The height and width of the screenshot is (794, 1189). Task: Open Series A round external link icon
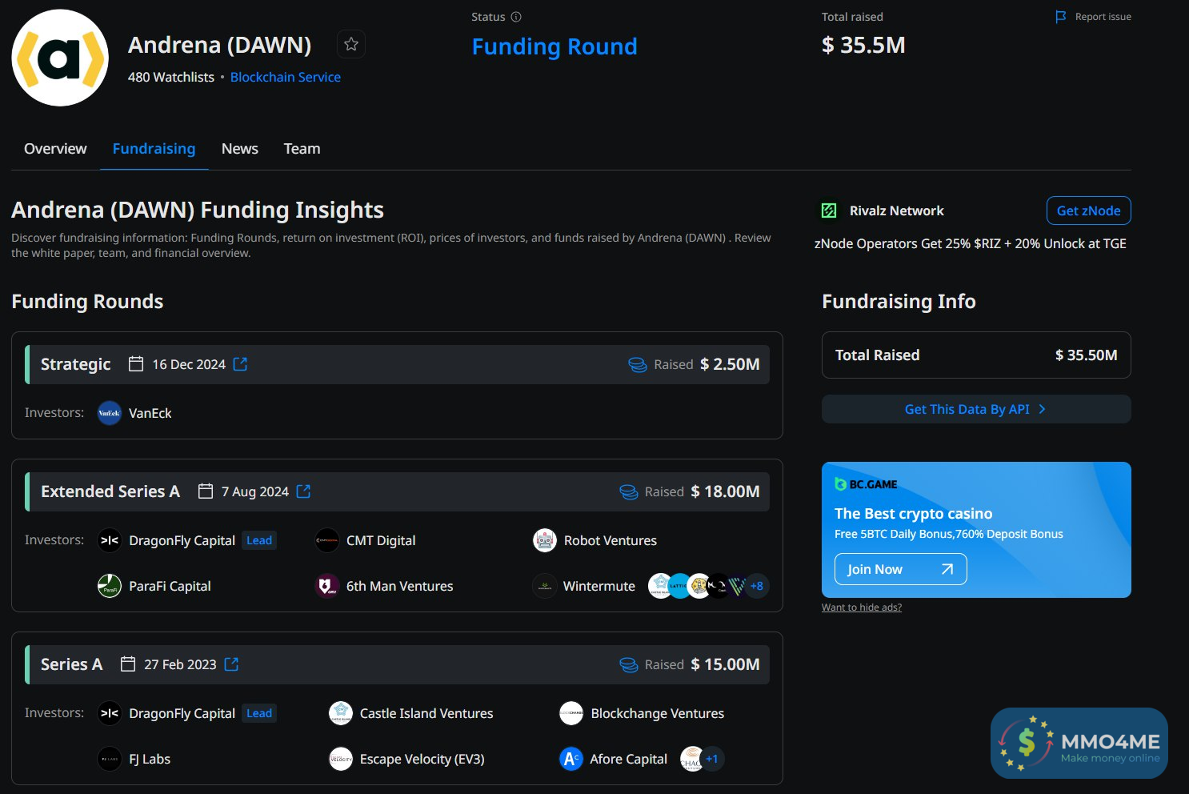[231, 664]
